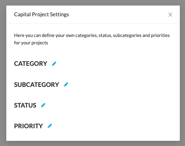Close the Capital Project Settings dialog

[170, 14]
